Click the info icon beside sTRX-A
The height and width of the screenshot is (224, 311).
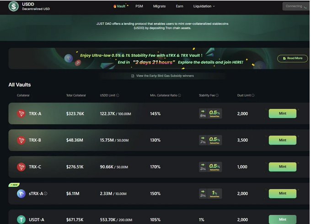[x=45, y=193]
